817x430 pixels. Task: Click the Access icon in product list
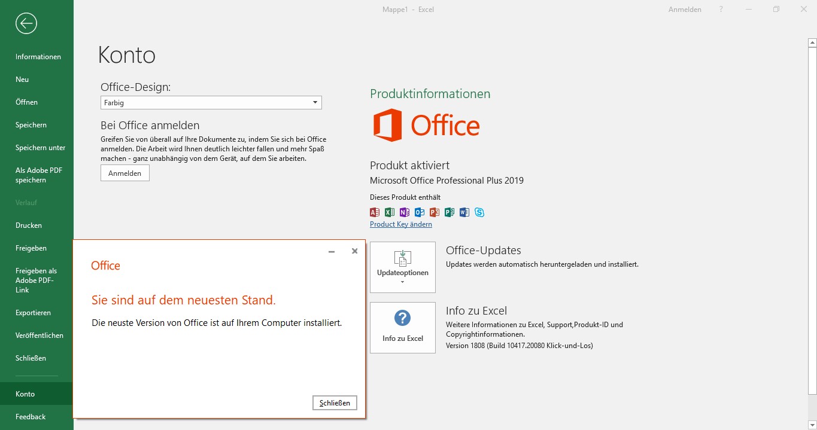(375, 212)
